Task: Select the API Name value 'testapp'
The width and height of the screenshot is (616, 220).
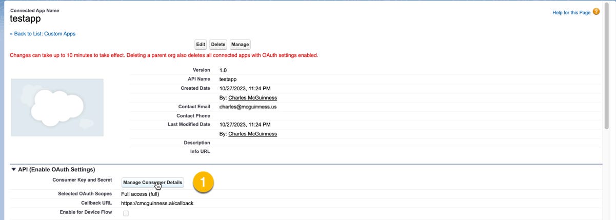Action: 228,79
